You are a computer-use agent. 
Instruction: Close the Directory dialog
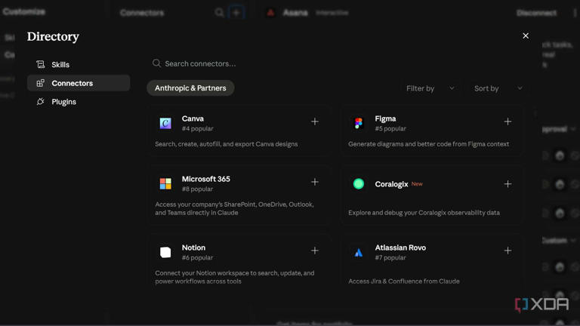[x=526, y=36]
